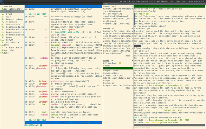
Task: Open the Project Teams room
Action: (x=111, y=71)
